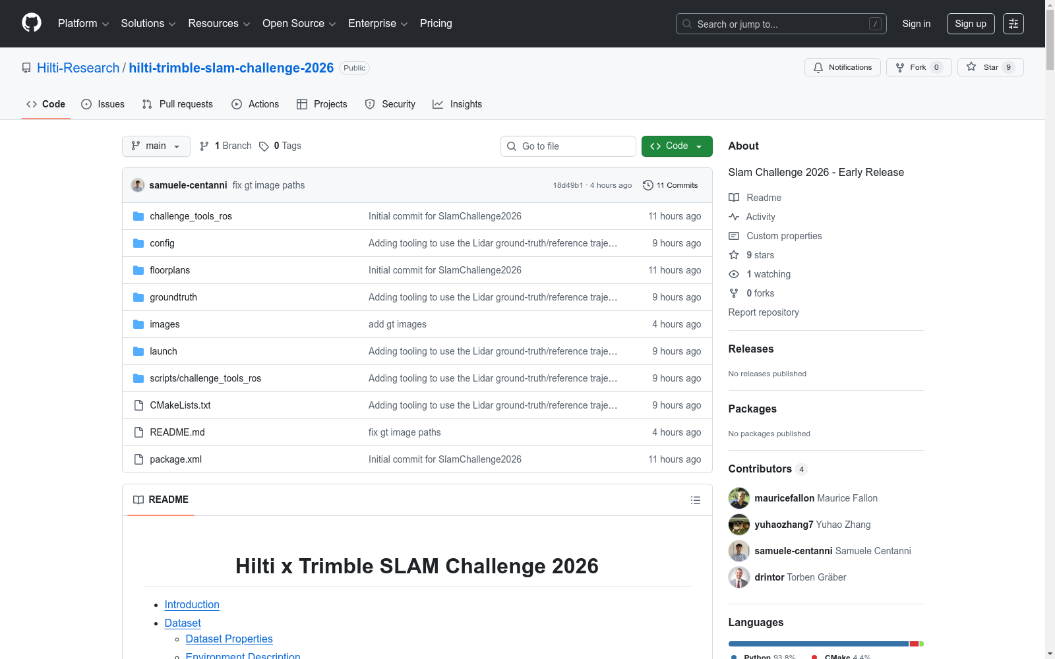Open the Pricing link
1055x659 pixels.
pos(436,24)
